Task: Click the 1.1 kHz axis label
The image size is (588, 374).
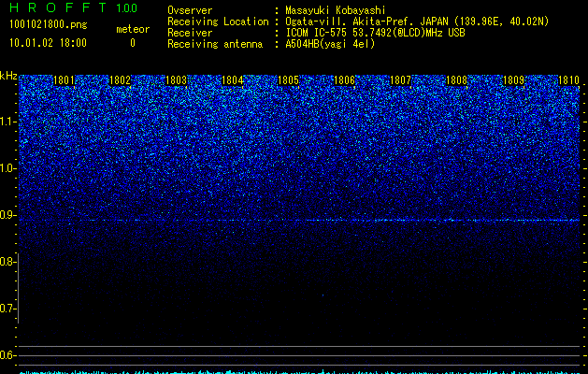Action: (x=7, y=122)
